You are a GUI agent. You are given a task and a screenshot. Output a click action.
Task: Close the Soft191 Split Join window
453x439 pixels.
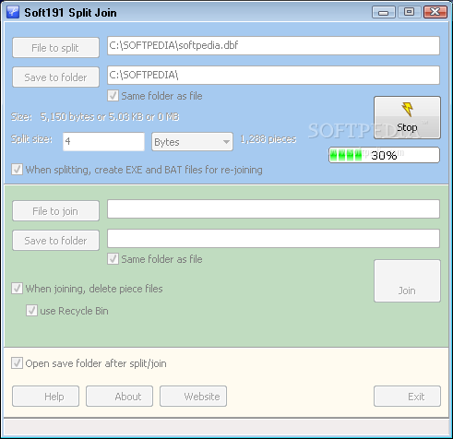point(435,12)
